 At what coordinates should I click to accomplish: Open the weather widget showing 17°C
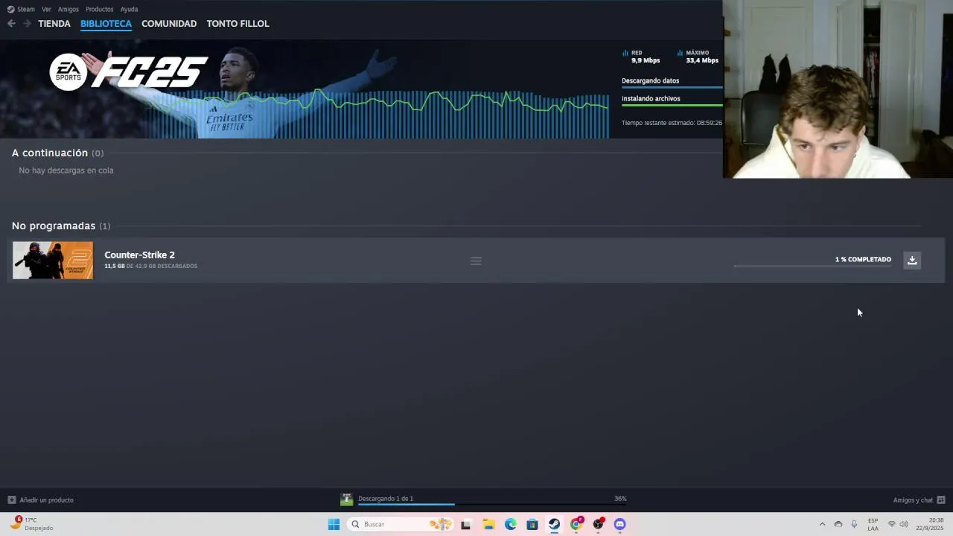[31, 524]
